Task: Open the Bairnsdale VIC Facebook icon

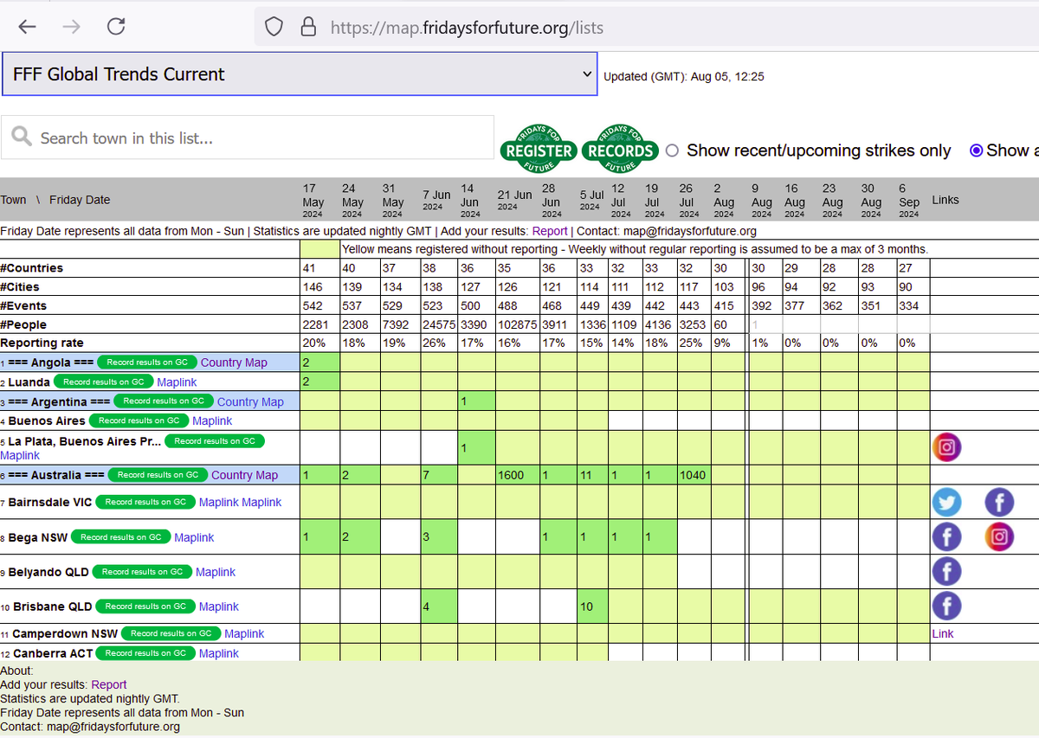Action: (999, 502)
